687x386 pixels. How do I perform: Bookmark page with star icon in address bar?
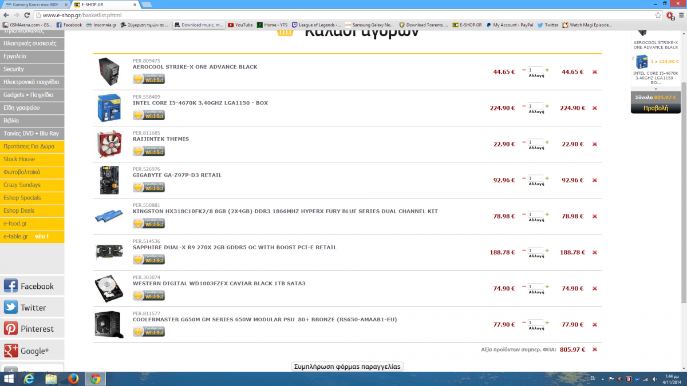pyautogui.click(x=658, y=15)
